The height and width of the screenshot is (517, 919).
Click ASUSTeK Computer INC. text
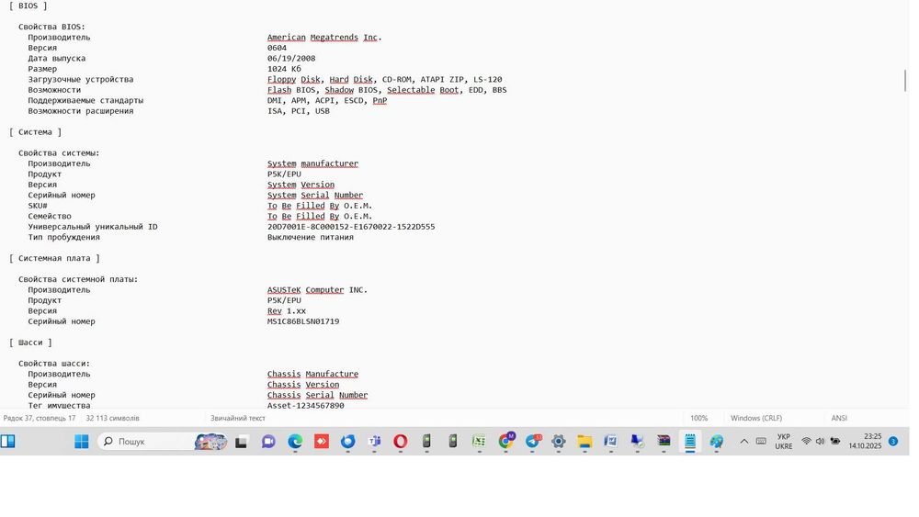(318, 290)
